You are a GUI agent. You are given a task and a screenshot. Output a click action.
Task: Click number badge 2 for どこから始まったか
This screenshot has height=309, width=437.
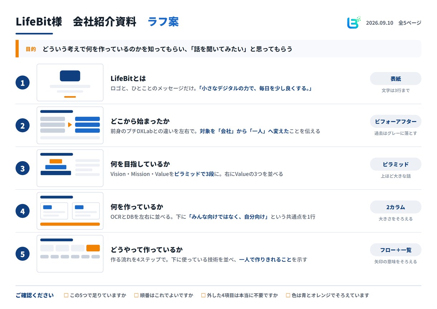(23, 126)
